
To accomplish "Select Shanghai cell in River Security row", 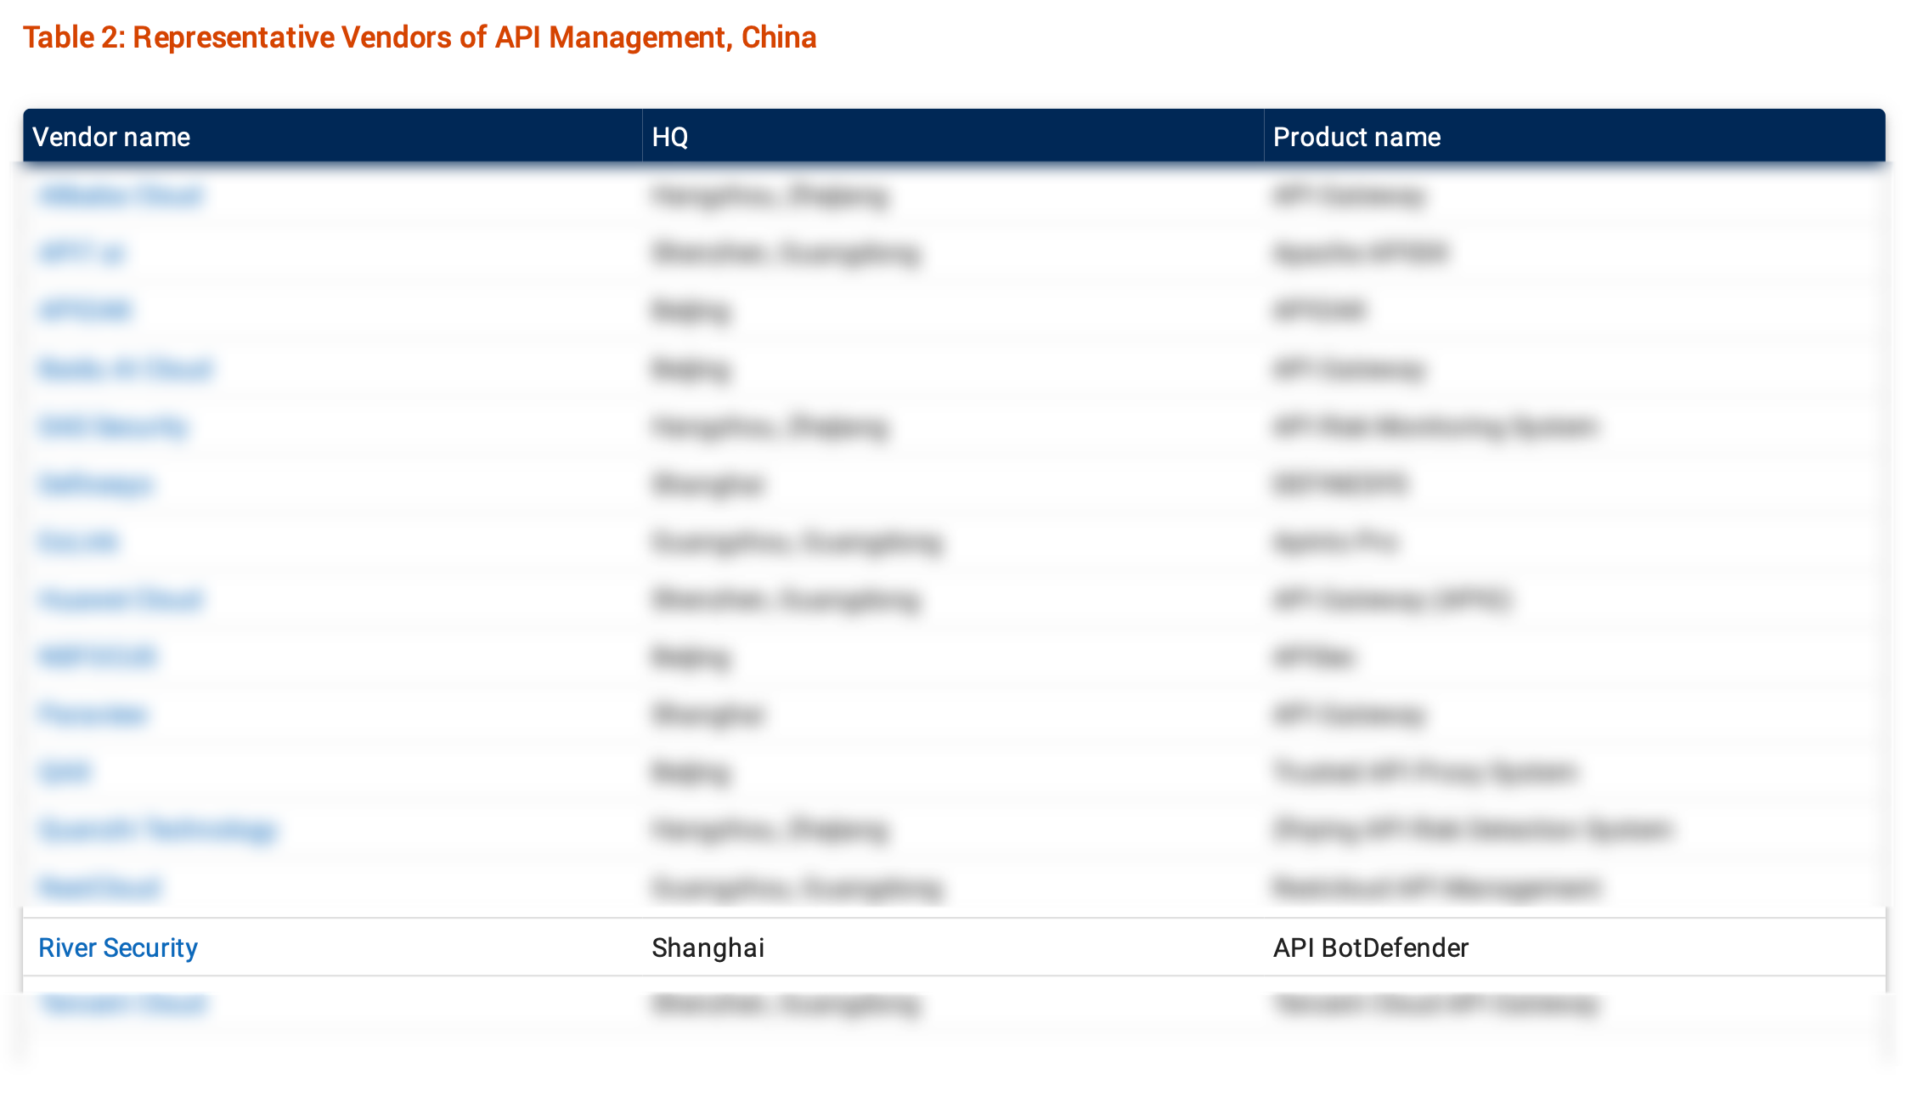I will [x=708, y=947].
